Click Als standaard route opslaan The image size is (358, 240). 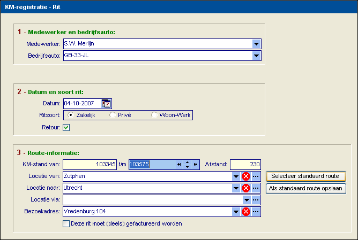[x=305, y=188]
